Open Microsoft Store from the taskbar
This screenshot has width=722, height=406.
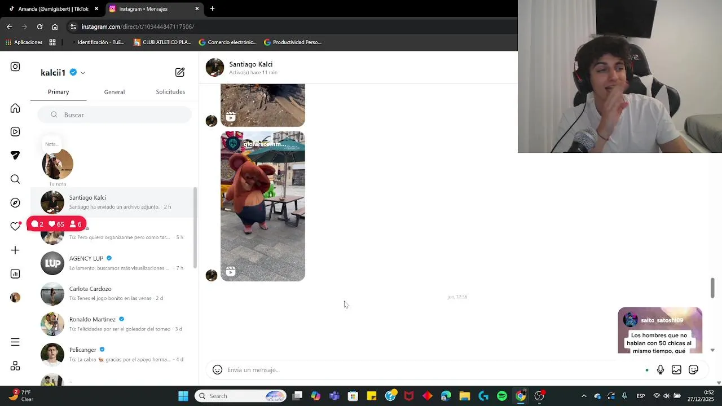coord(353,396)
